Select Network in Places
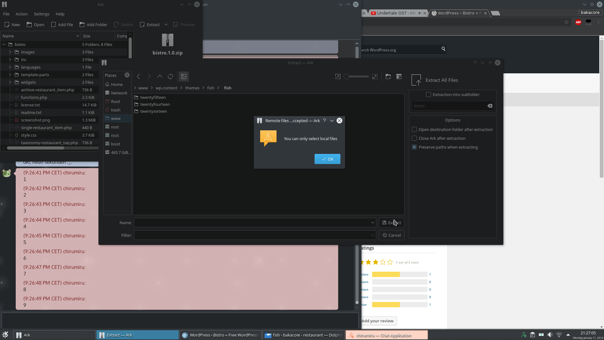Viewport: 604px width, 340px height. 119,93
